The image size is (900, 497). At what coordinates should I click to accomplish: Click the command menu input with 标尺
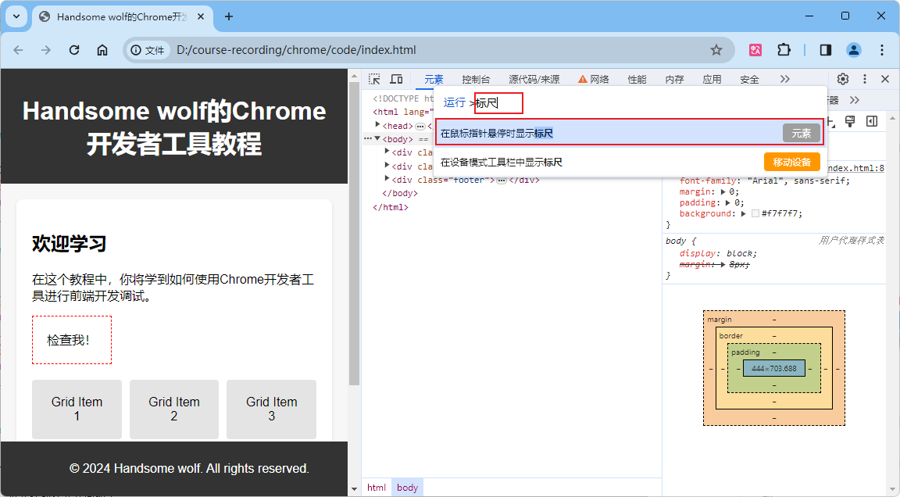[x=498, y=103]
